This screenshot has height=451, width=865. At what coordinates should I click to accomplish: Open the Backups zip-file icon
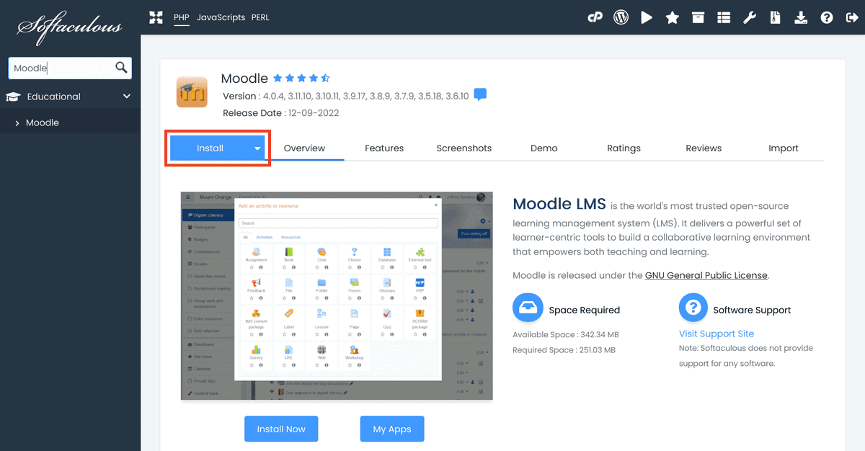pyautogui.click(x=776, y=17)
